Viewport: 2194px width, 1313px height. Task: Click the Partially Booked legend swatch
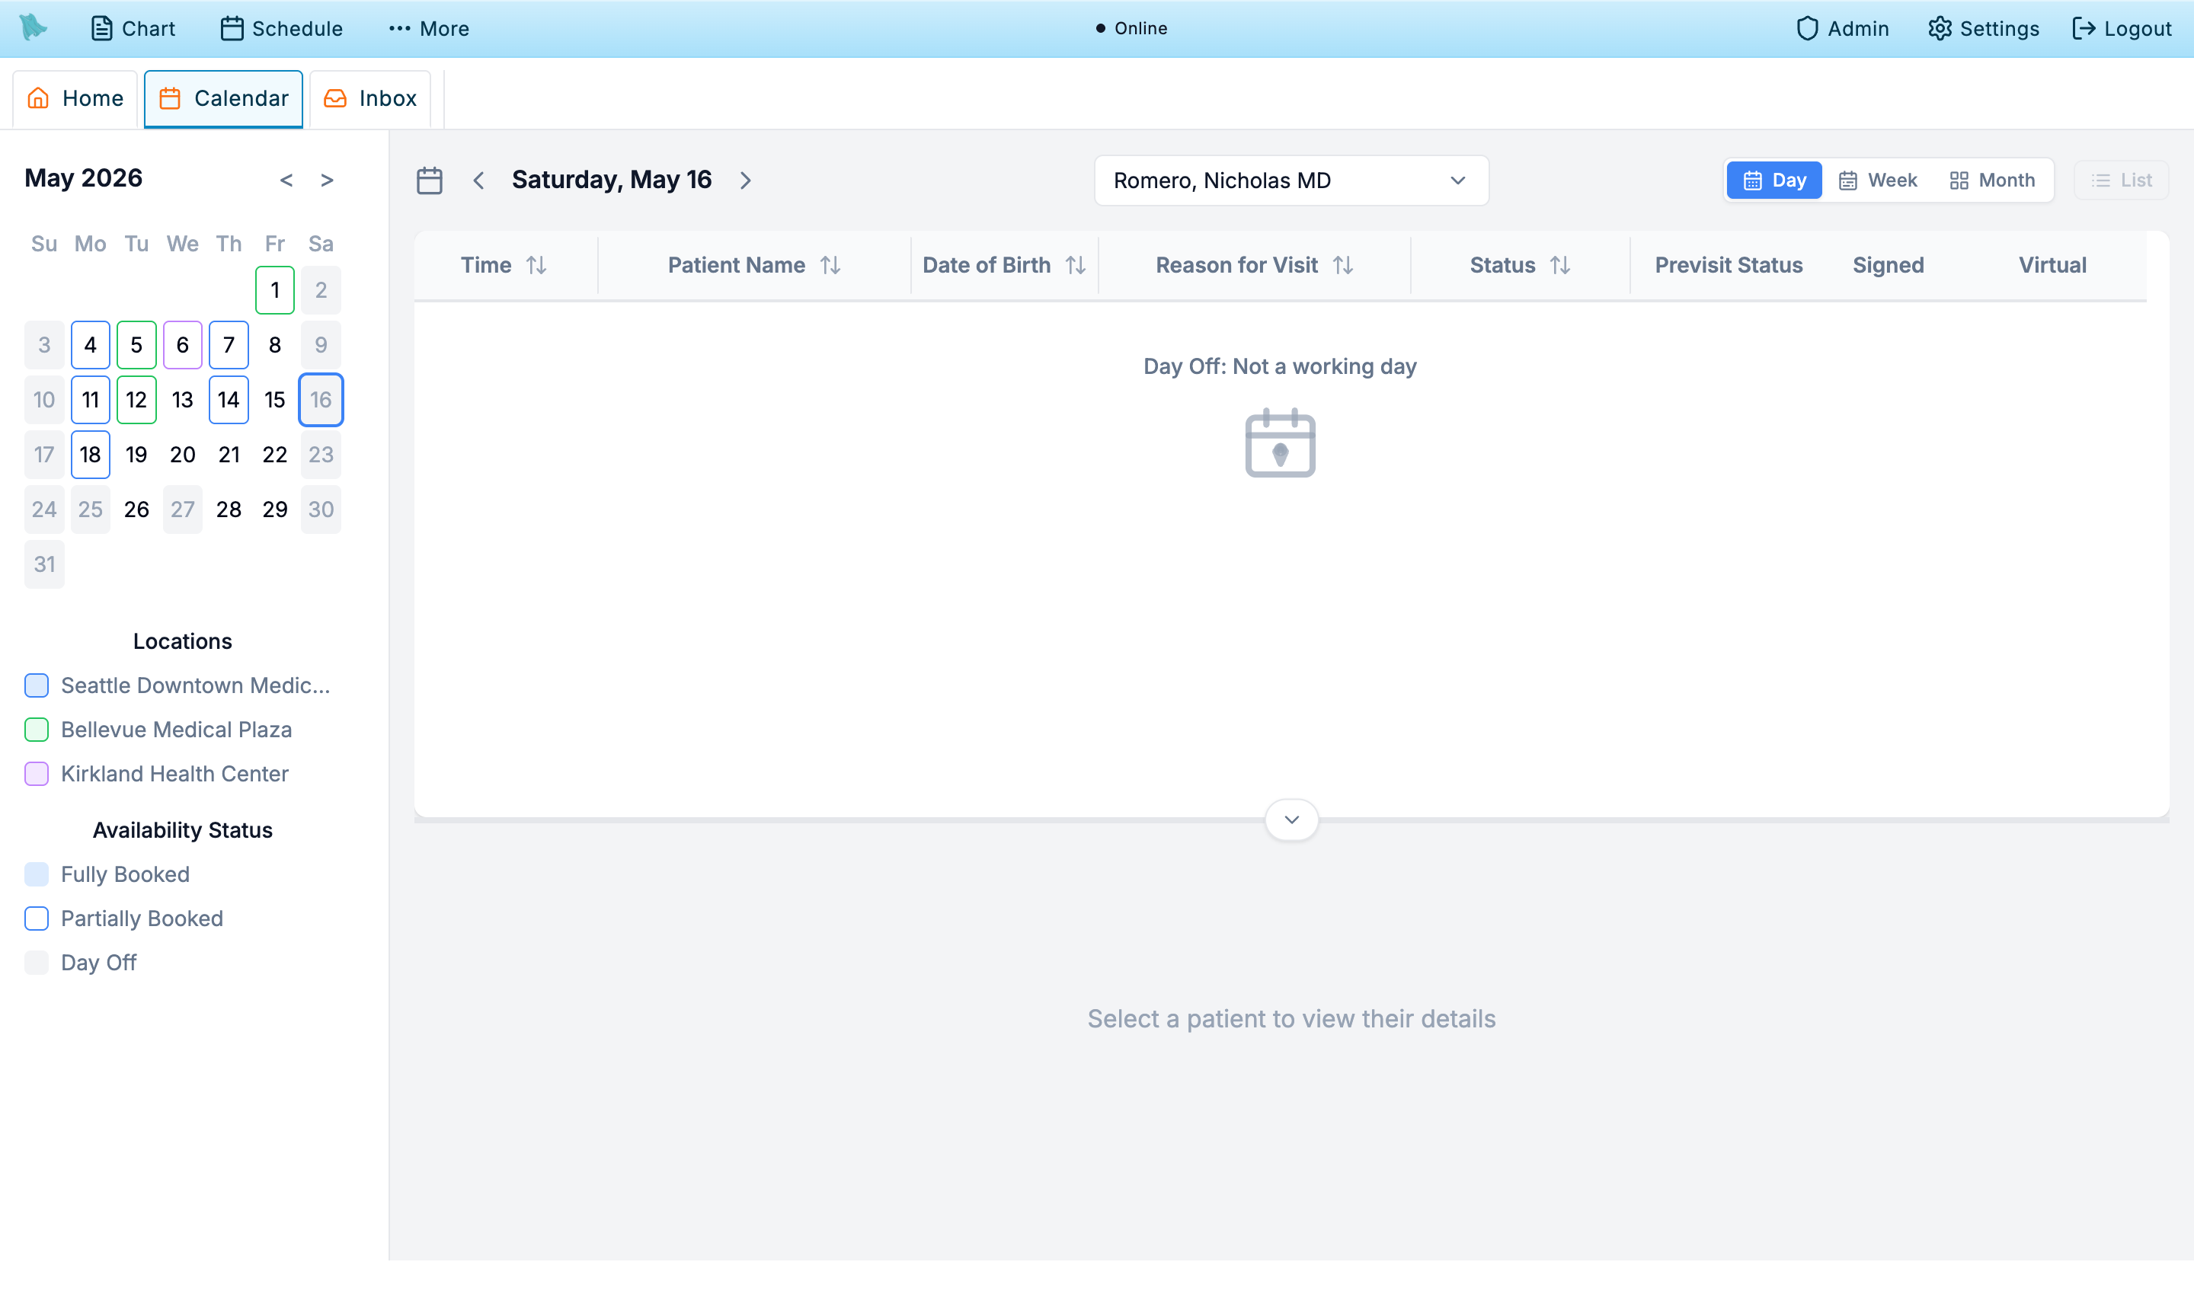[x=37, y=918]
